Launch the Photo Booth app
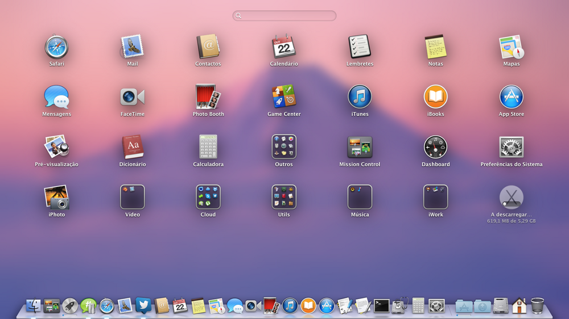569x319 pixels. click(208, 96)
